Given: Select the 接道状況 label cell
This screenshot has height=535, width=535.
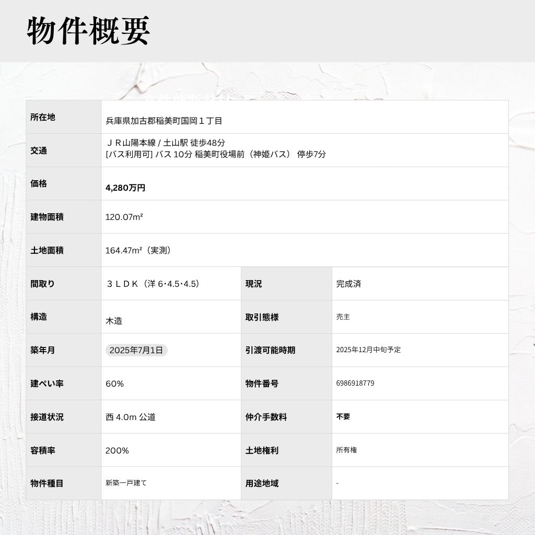Looking at the screenshot, I should click(64, 417).
